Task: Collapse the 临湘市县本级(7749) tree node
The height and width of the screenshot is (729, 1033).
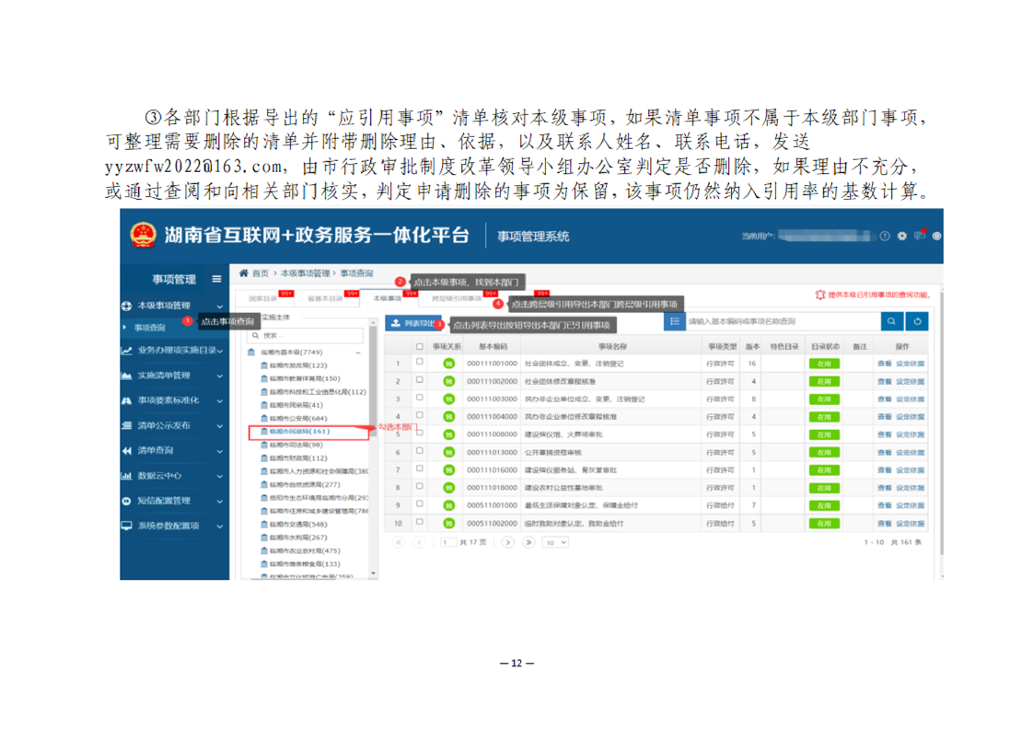Action: [358, 353]
